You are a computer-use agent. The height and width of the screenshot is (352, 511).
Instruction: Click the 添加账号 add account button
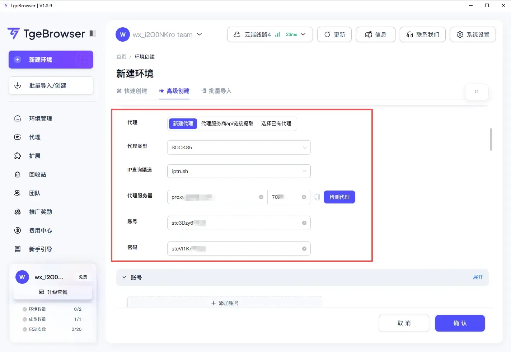tap(225, 303)
